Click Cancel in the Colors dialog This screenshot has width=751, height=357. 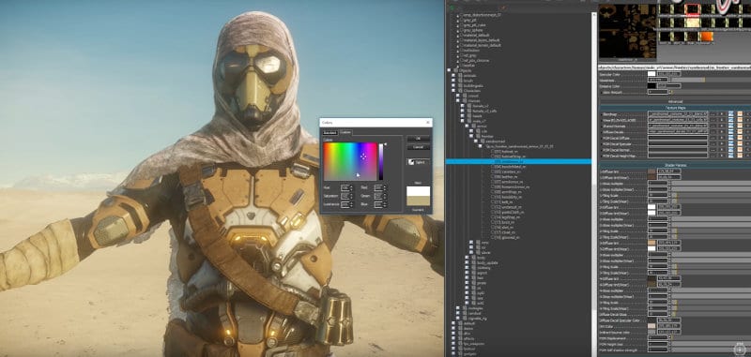point(419,147)
